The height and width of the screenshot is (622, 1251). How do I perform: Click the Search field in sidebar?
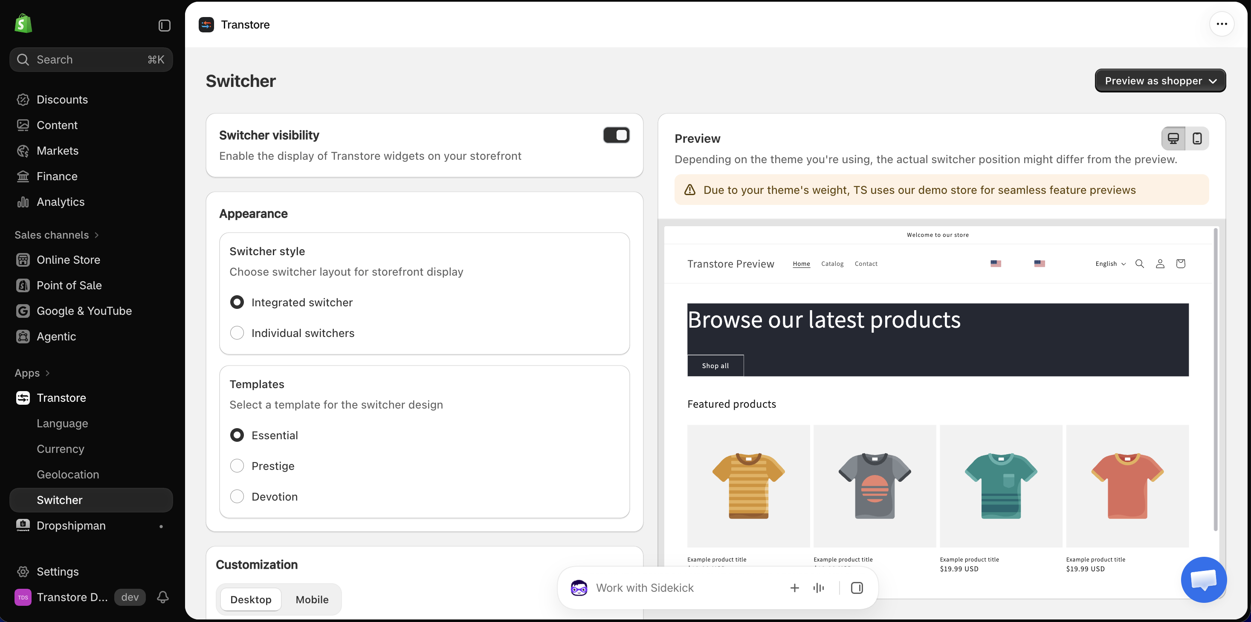[91, 59]
